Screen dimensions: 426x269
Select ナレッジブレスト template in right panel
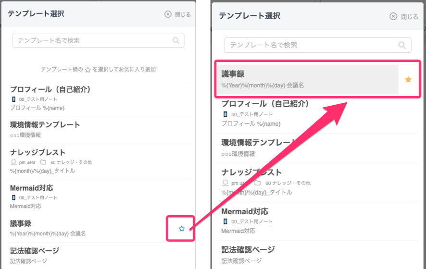point(251,172)
